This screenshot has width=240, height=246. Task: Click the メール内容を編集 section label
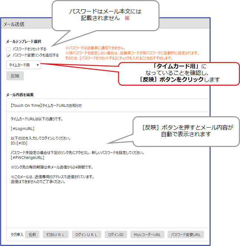(x=20, y=95)
